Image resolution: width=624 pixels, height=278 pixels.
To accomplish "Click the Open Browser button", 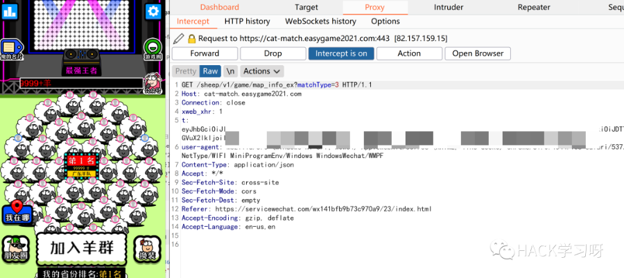I will (x=478, y=53).
